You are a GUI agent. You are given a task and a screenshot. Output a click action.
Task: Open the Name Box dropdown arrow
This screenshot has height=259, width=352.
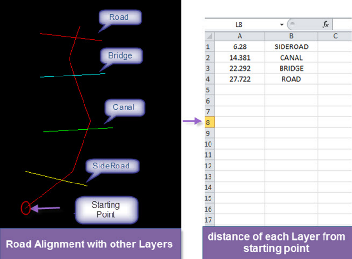(282, 24)
